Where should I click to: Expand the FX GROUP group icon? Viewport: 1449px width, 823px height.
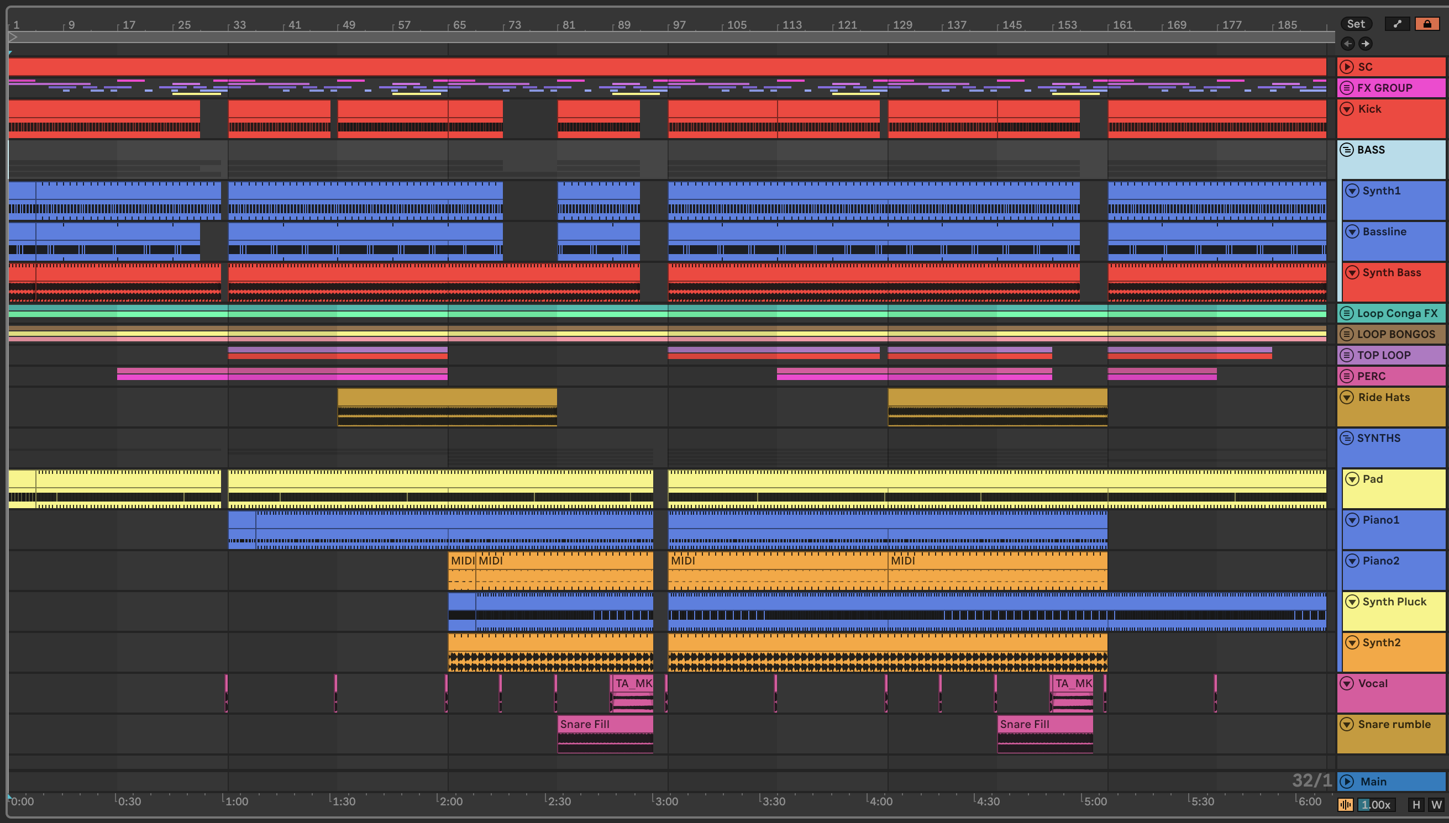pos(1347,88)
